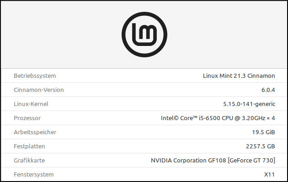The width and height of the screenshot is (288, 182).
Task: Select the Prozessor label
Action: pos(27,118)
